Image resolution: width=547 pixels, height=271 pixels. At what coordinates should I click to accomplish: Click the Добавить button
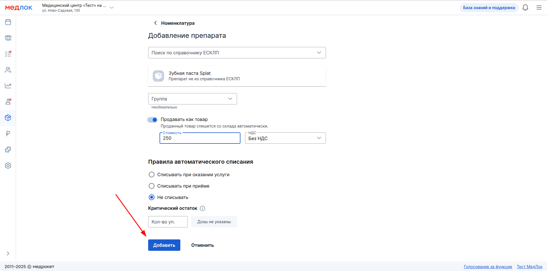(x=164, y=245)
